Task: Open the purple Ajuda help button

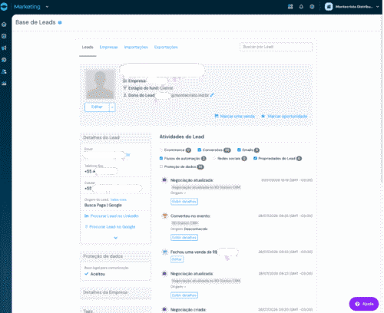Action: [x=364, y=304]
